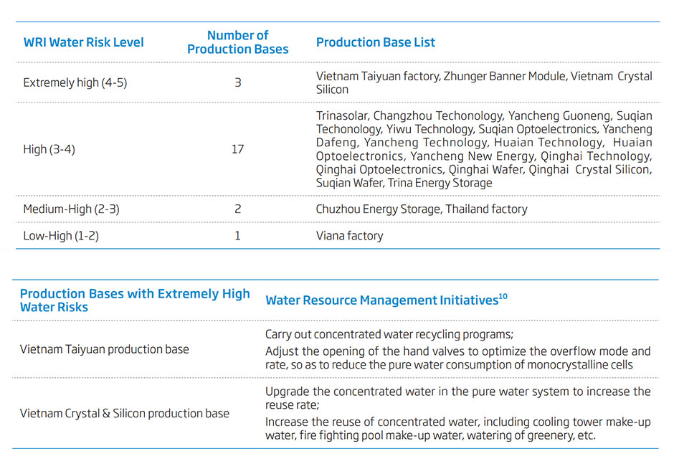
Task: Select the count 3 for extremely high risk
Action: click(237, 82)
